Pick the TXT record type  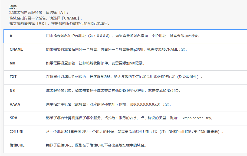pyautogui.click(x=125, y=77)
